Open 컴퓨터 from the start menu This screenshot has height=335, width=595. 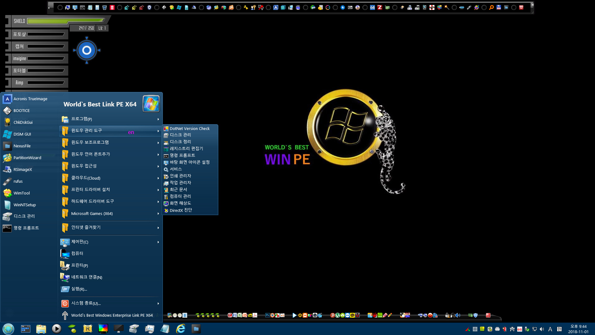tap(110, 254)
